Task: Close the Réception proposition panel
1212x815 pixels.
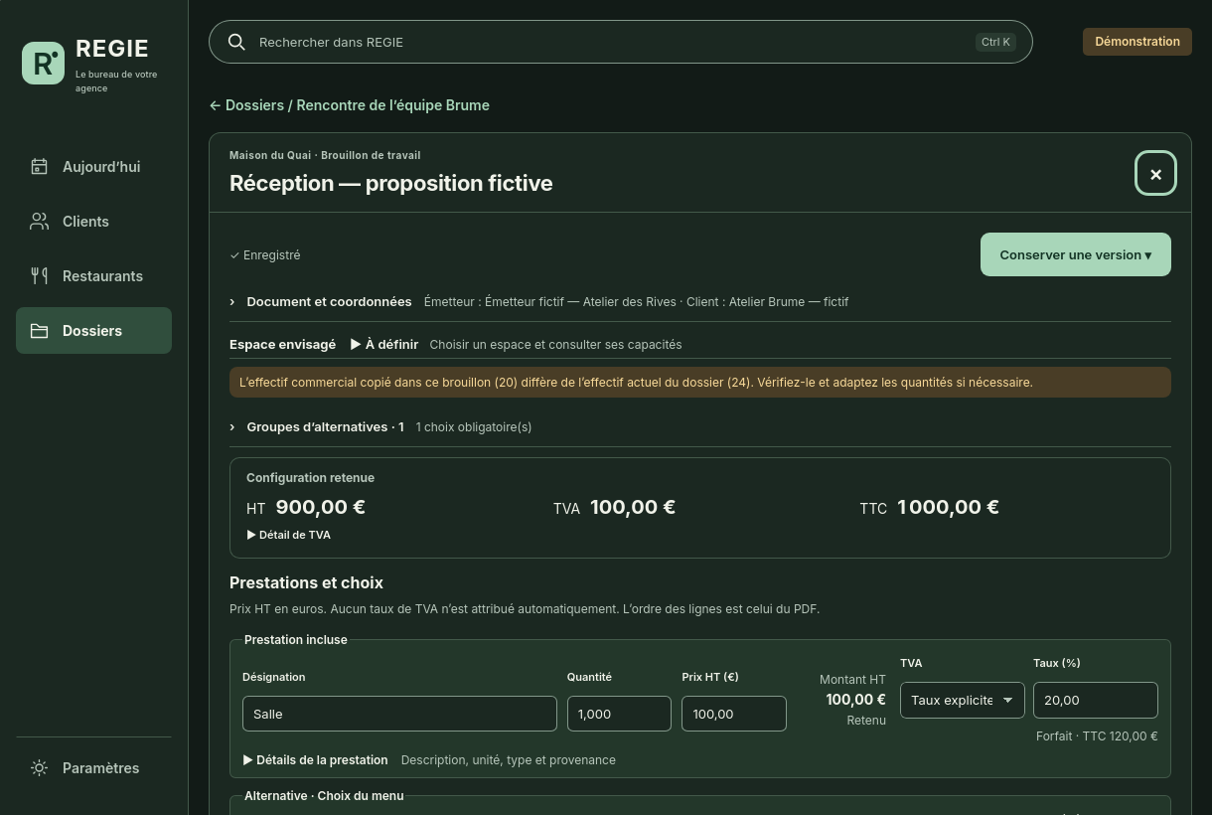Action: click(x=1155, y=174)
